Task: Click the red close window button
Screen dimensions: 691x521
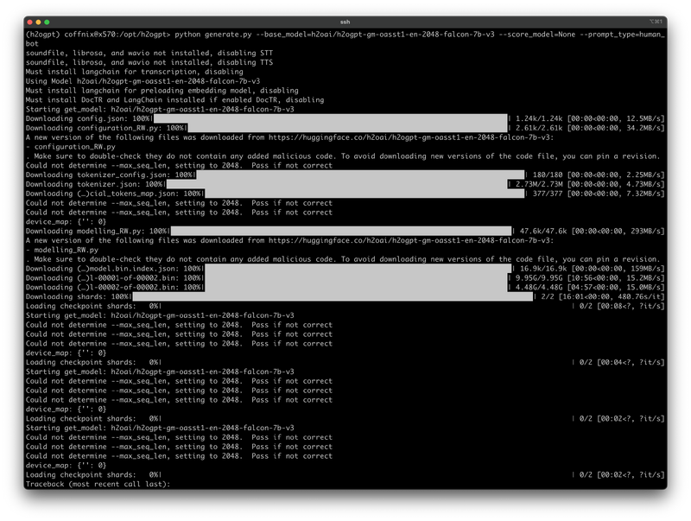Action: tap(32, 21)
